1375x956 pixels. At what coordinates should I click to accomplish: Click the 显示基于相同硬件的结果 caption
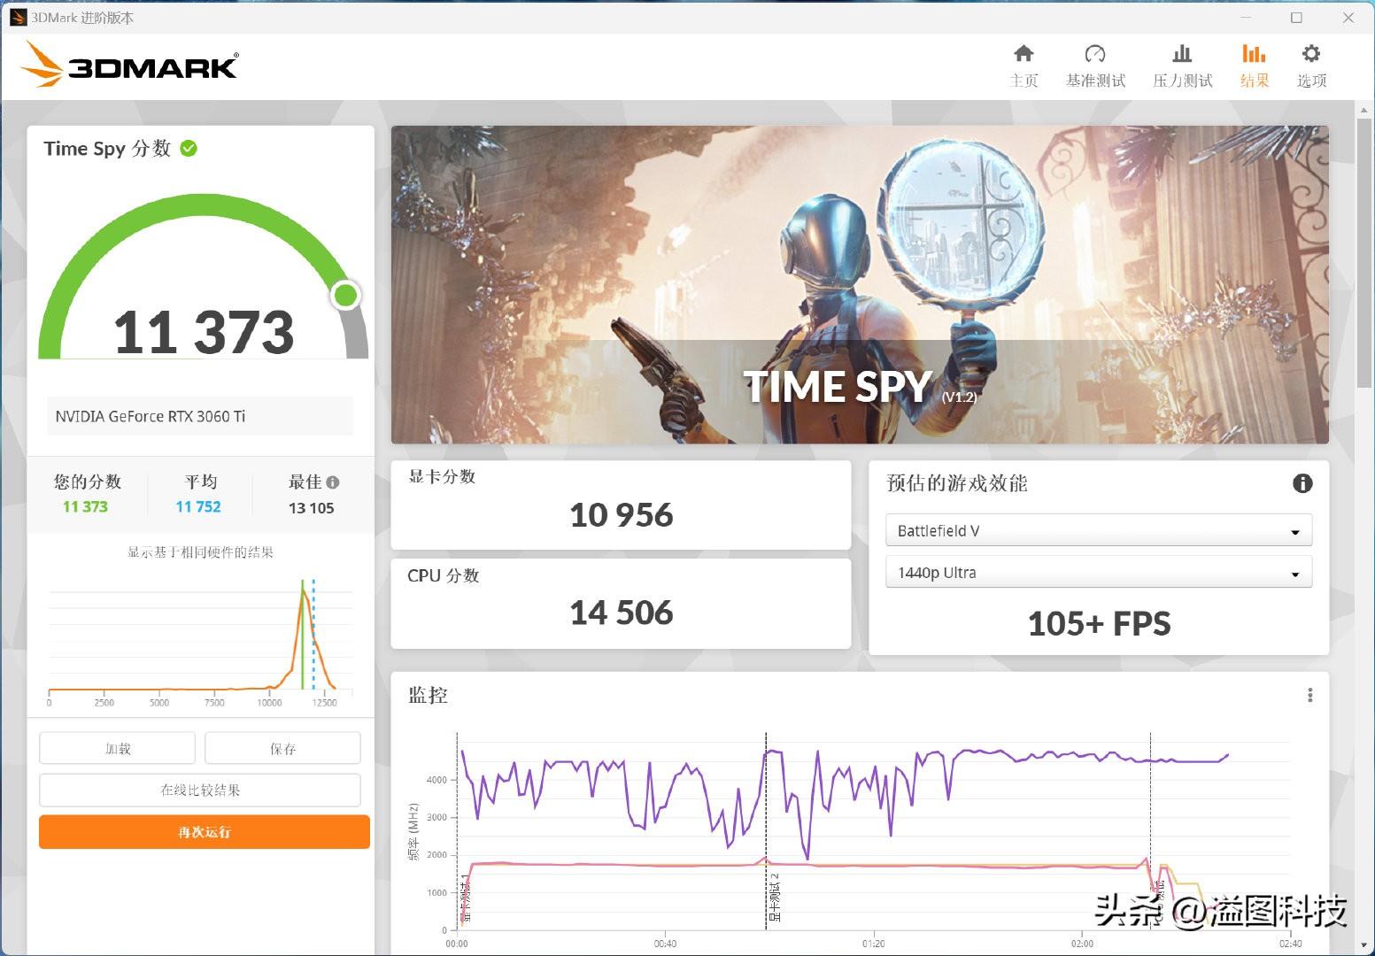[x=200, y=552]
